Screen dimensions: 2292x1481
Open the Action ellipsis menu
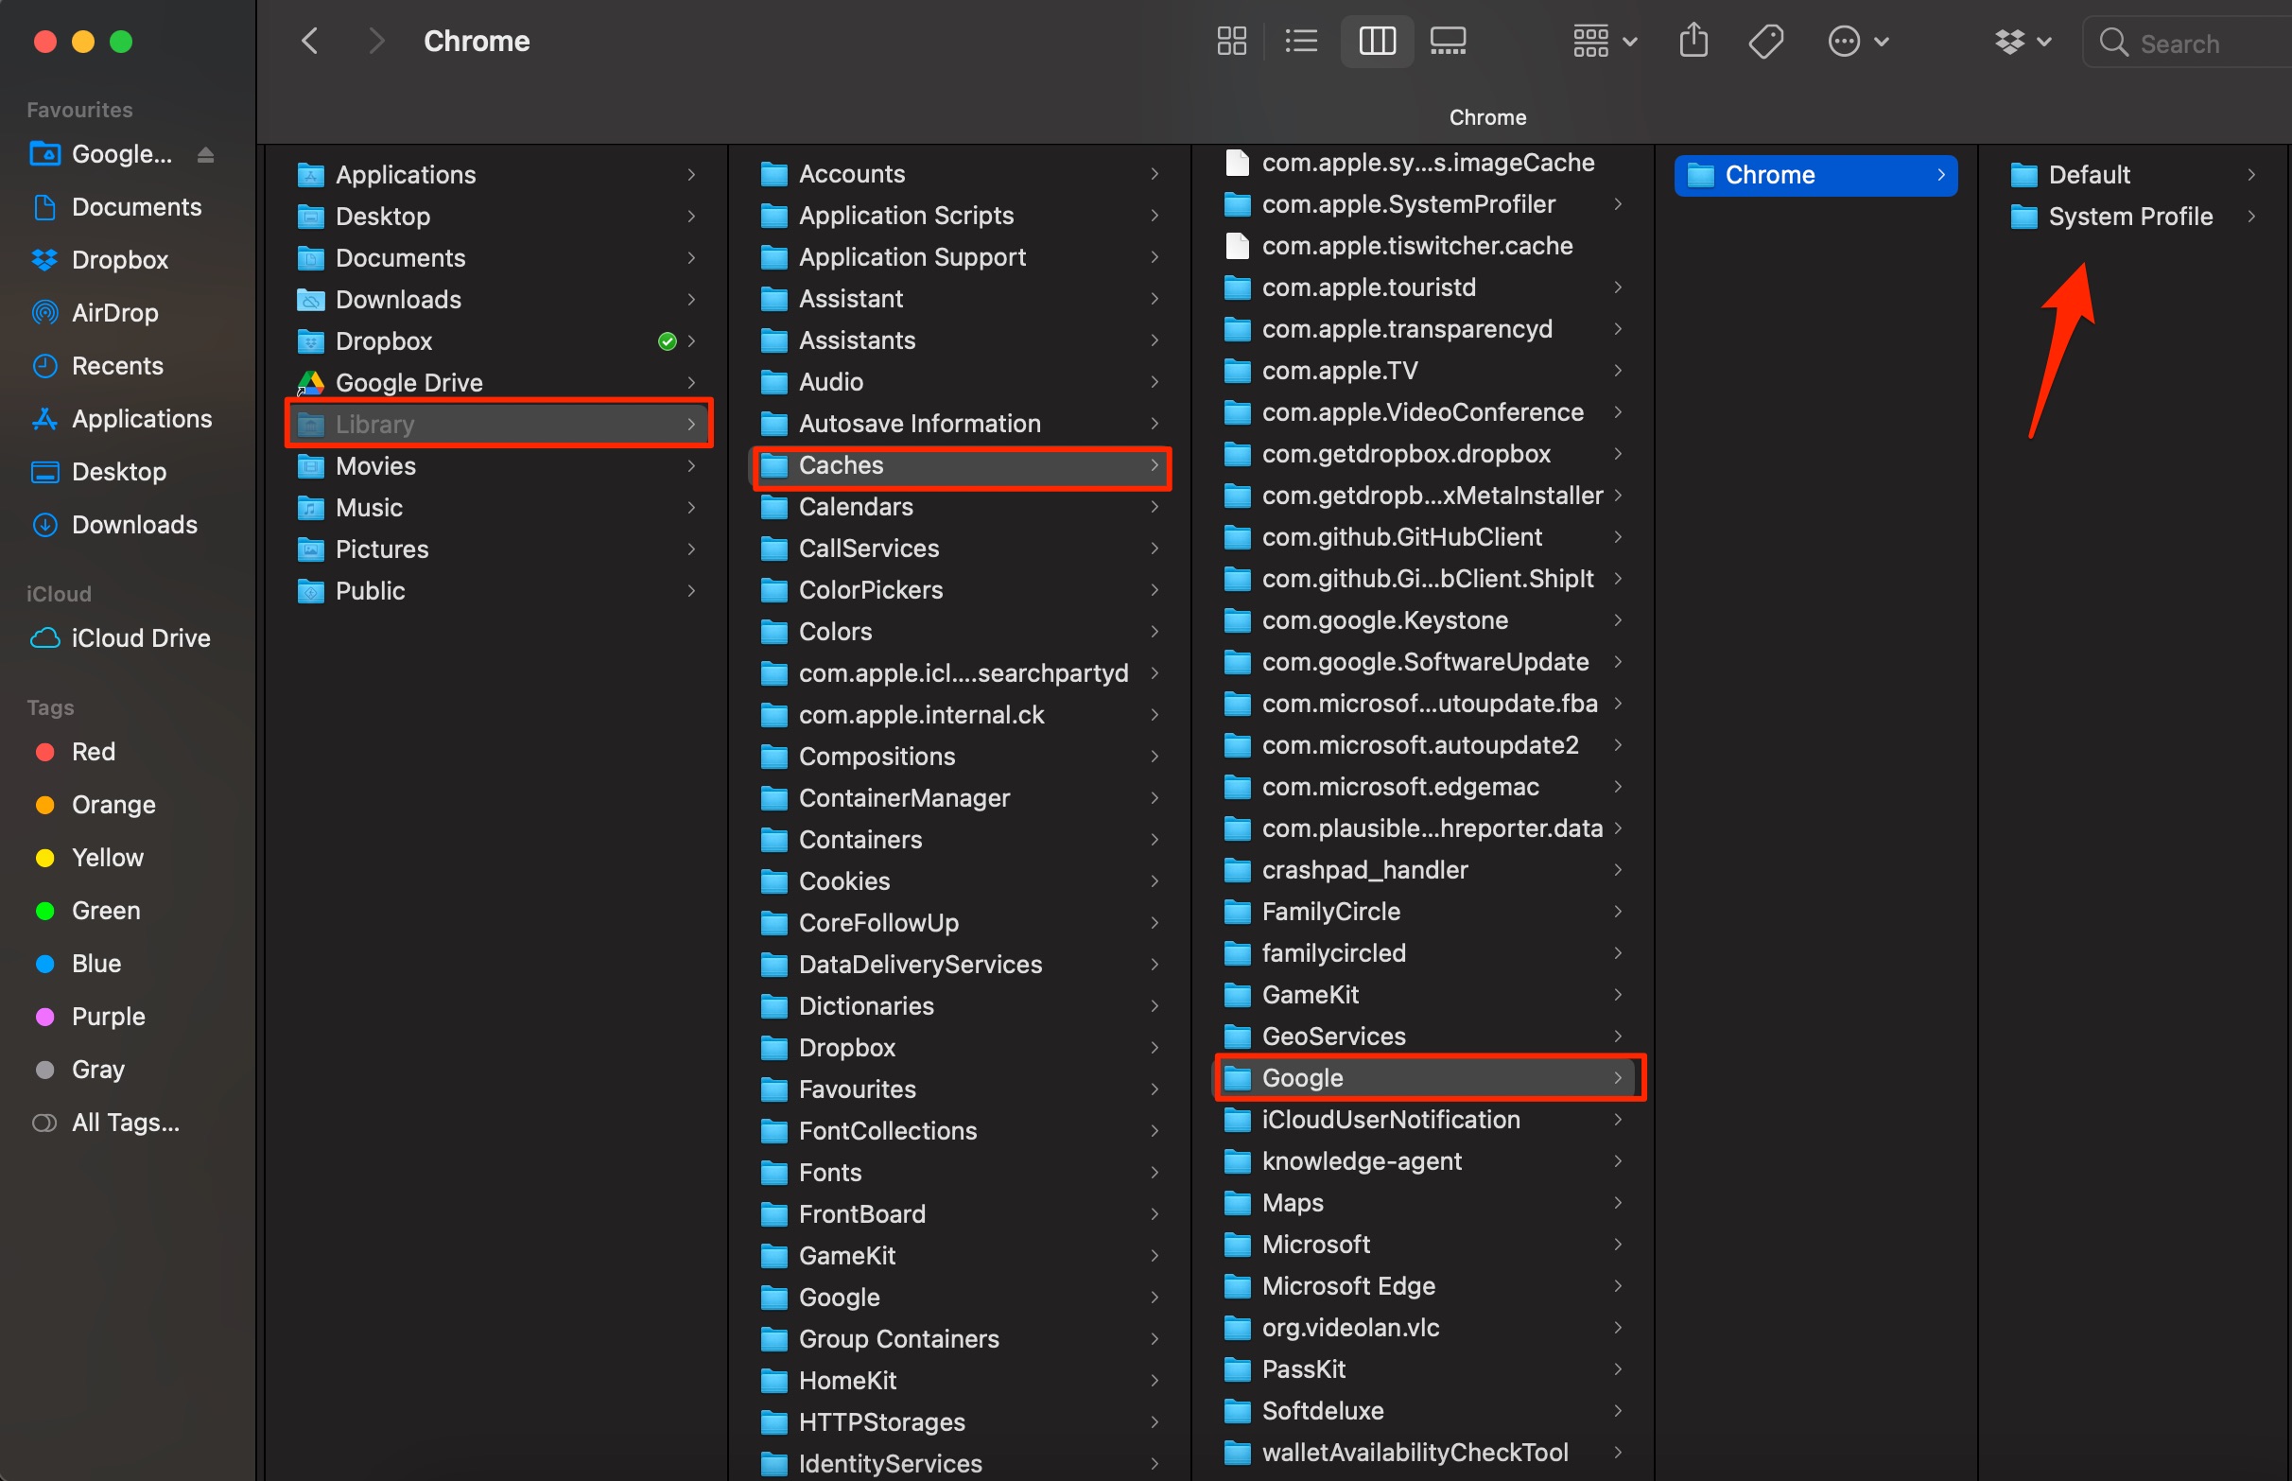pos(1858,42)
